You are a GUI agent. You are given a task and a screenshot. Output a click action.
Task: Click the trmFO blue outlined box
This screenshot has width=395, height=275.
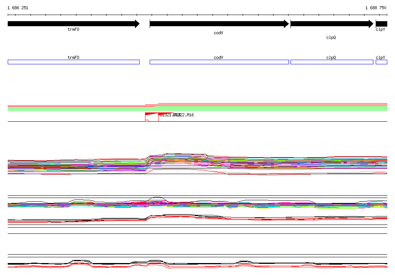point(74,62)
